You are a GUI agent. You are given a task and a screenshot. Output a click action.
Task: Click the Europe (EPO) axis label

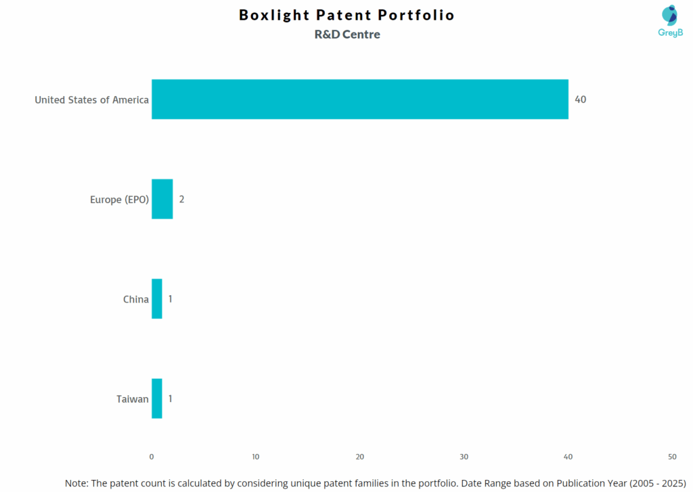119,200
